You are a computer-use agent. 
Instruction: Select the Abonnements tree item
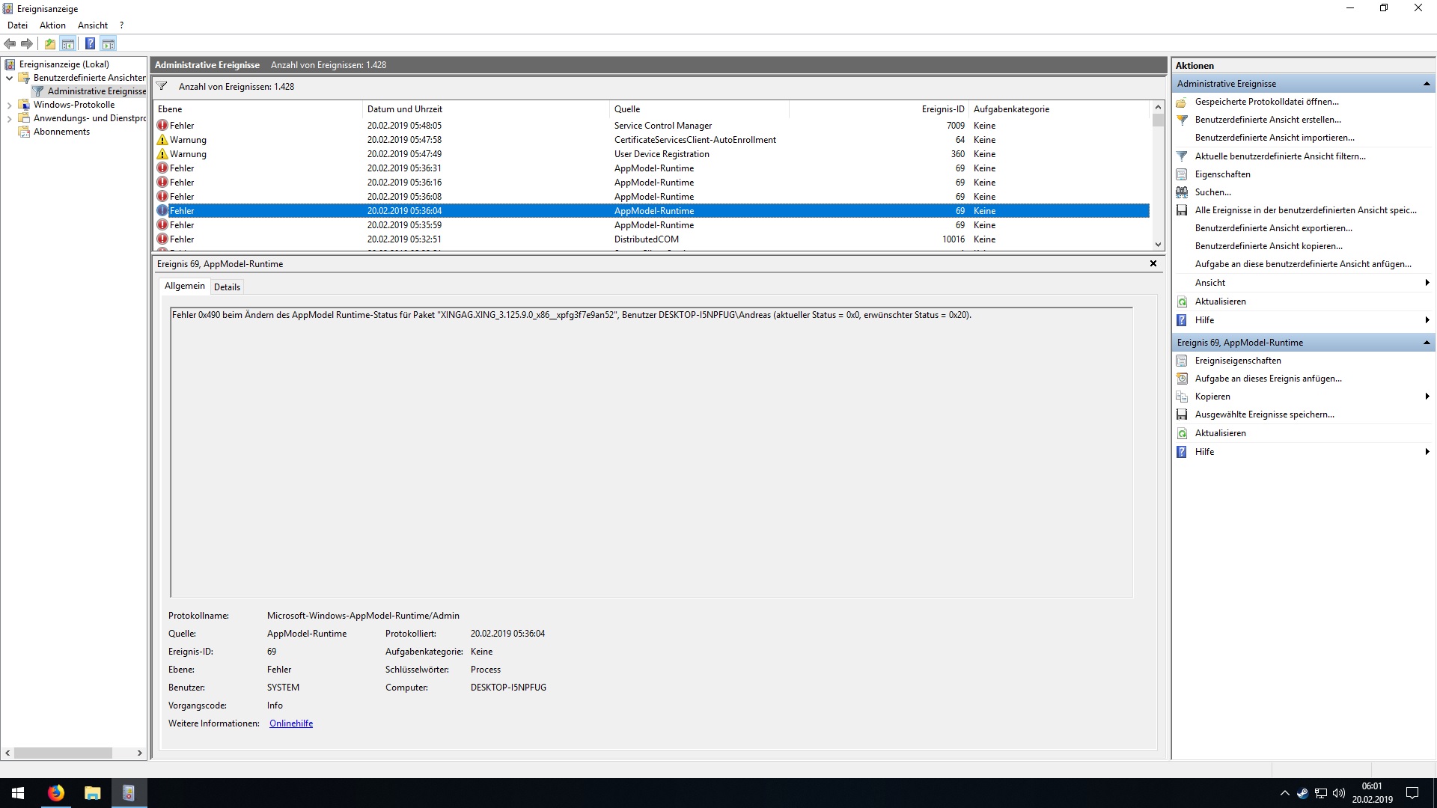(61, 132)
